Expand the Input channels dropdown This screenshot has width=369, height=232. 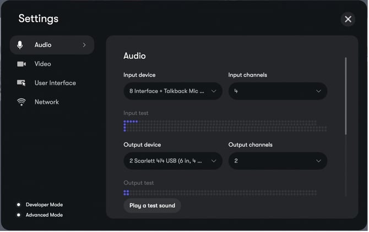point(278,91)
